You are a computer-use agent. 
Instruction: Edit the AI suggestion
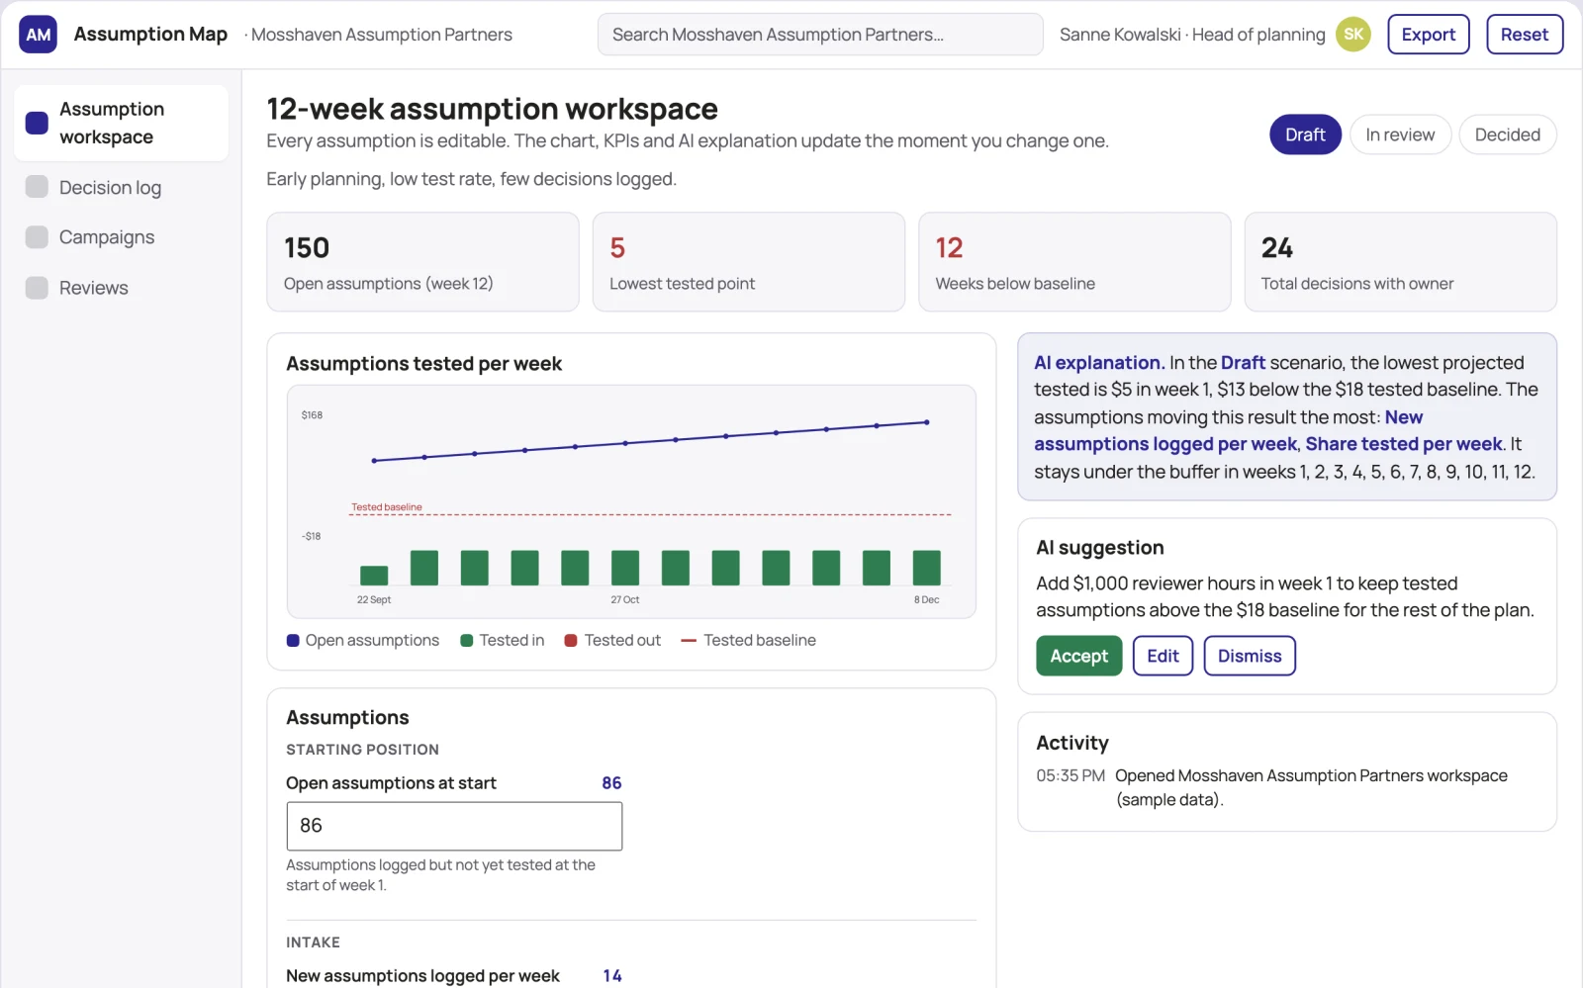pos(1163,656)
